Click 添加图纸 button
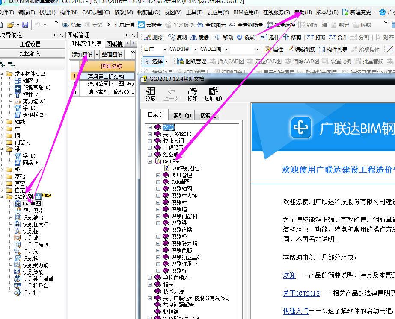 pyautogui.click(x=82, y=54)
